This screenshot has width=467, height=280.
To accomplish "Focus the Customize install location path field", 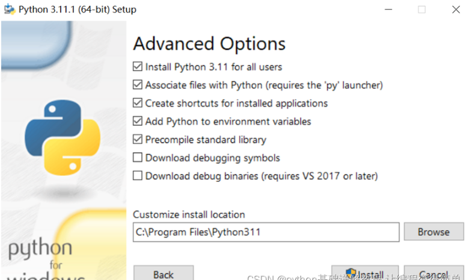I will (266, 232).
